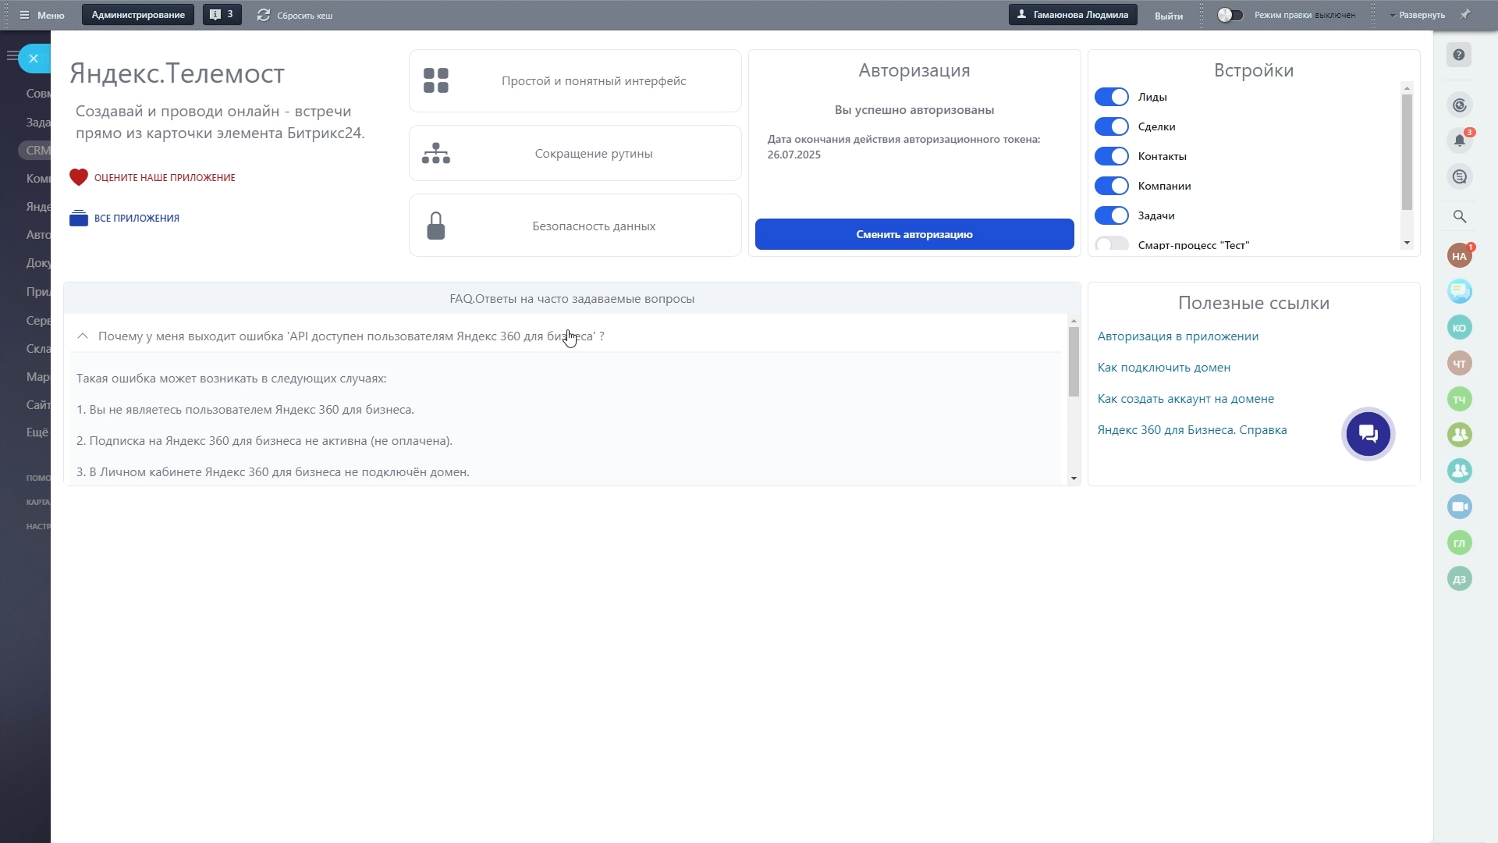
Task: Click the Reset cache refresh icon
Action: pyautogui.click(x=264, y=15)
